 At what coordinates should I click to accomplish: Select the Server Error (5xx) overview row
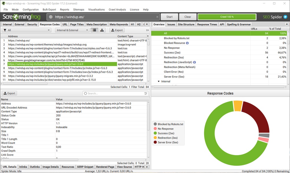[x=219, y=76]
